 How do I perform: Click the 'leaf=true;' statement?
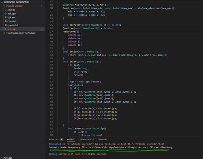[81, 68]
